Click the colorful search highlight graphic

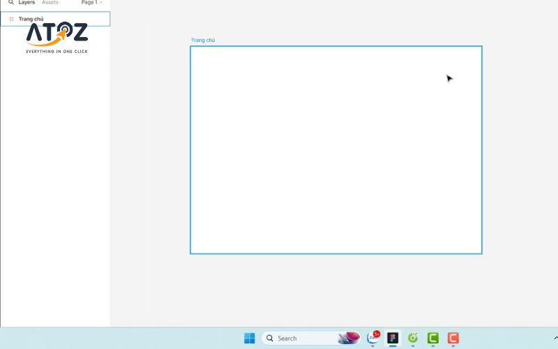click(349, 339)
